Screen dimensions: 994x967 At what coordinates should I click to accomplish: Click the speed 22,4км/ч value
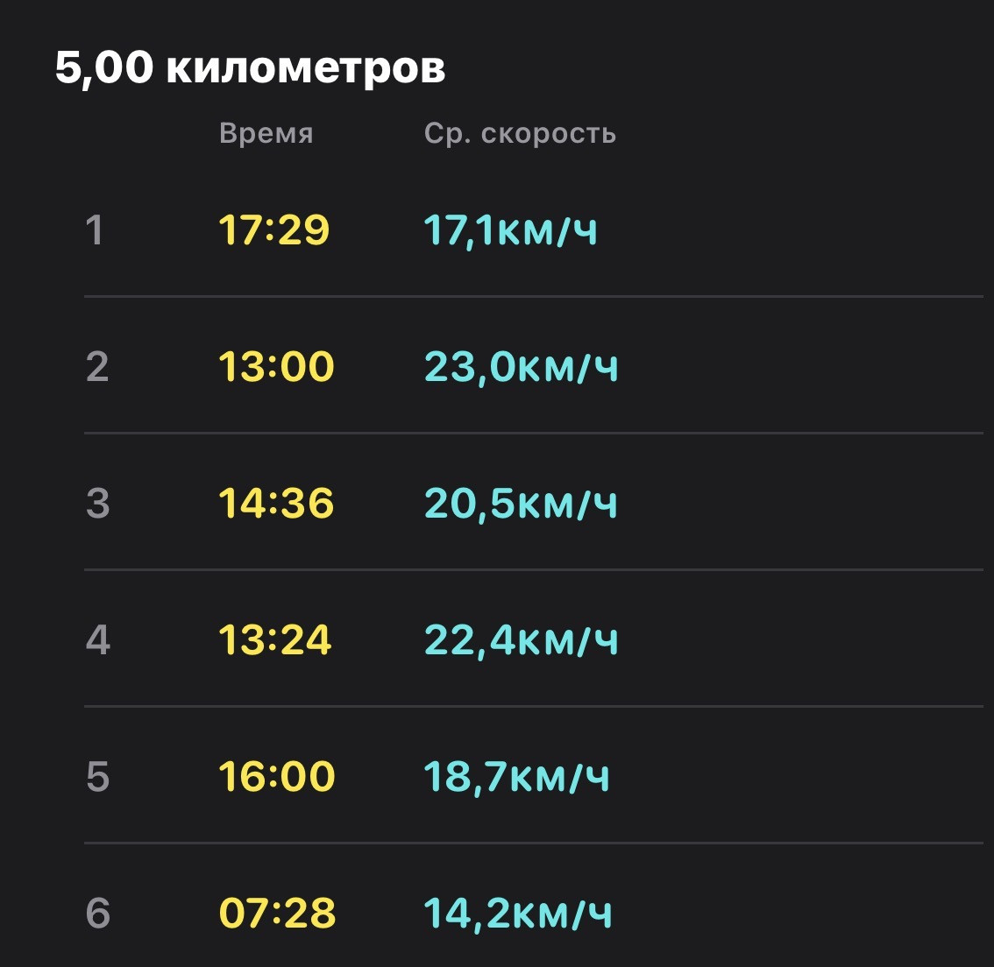(x=521, y=641)
